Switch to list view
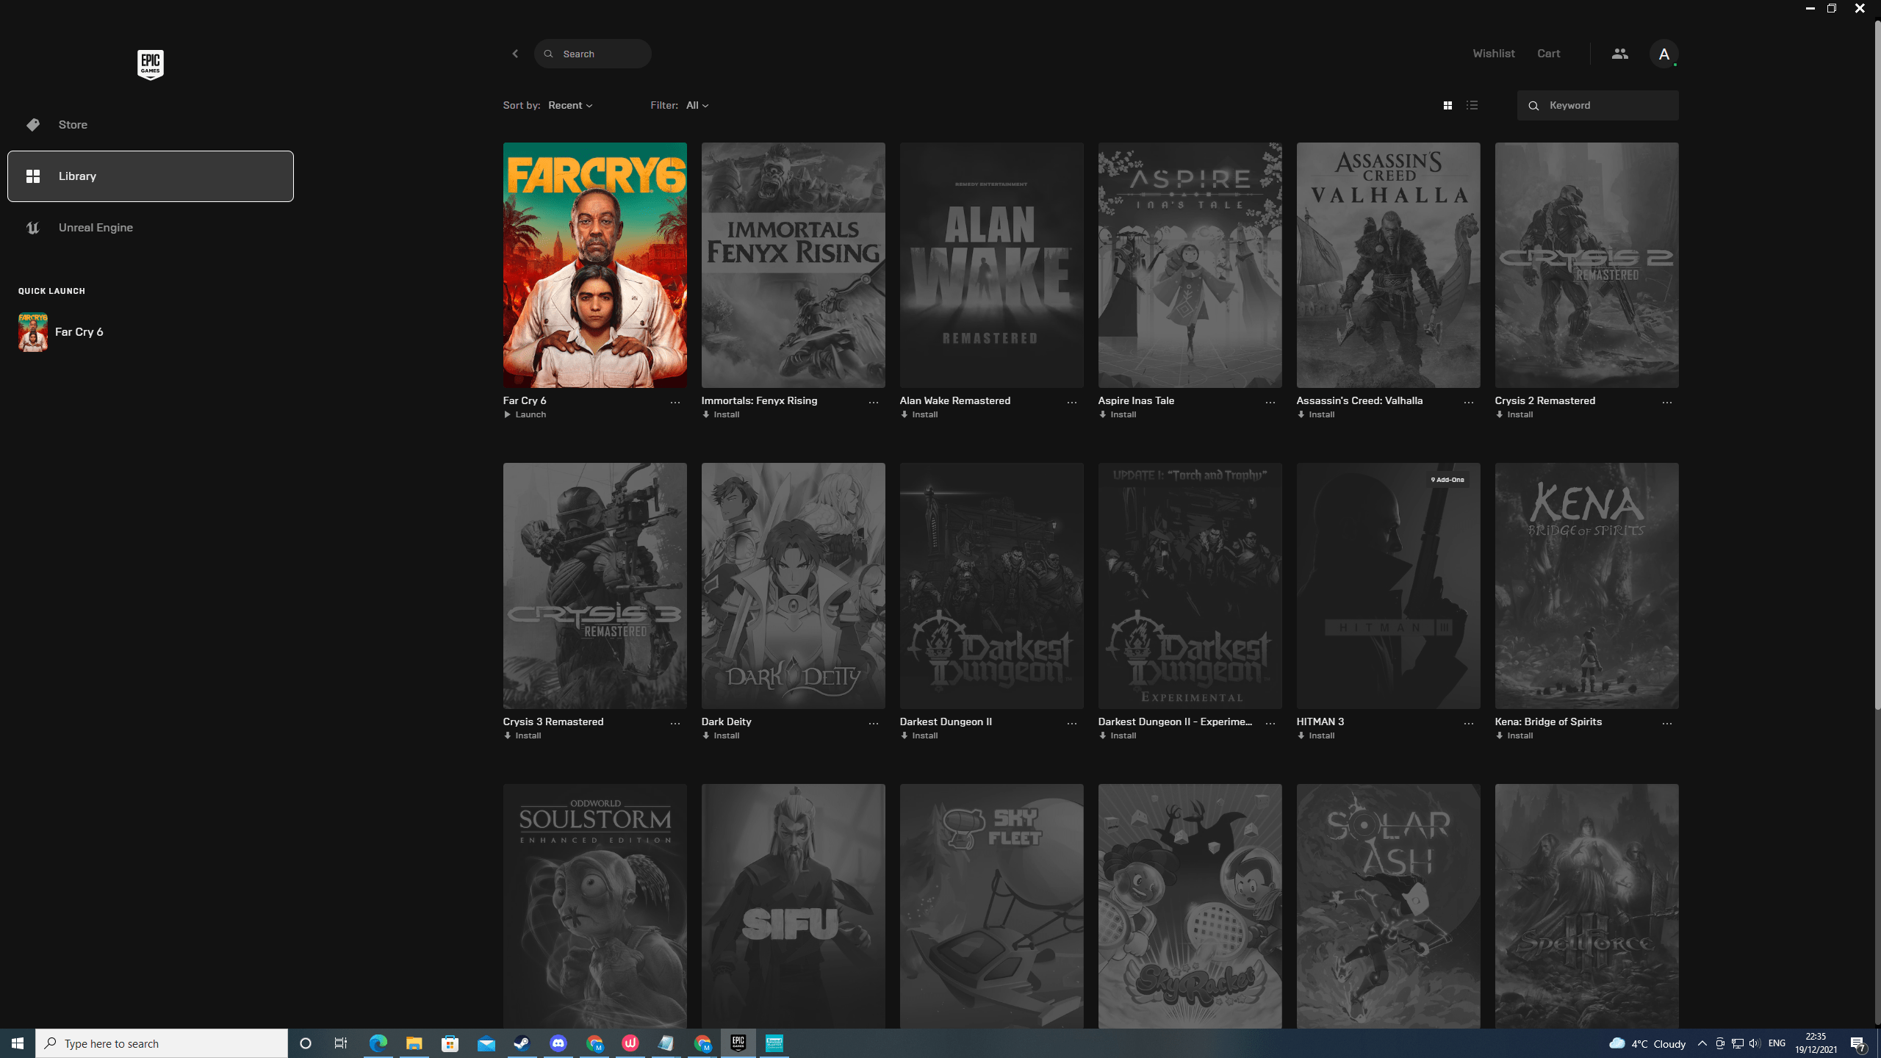 [1472, 106]
